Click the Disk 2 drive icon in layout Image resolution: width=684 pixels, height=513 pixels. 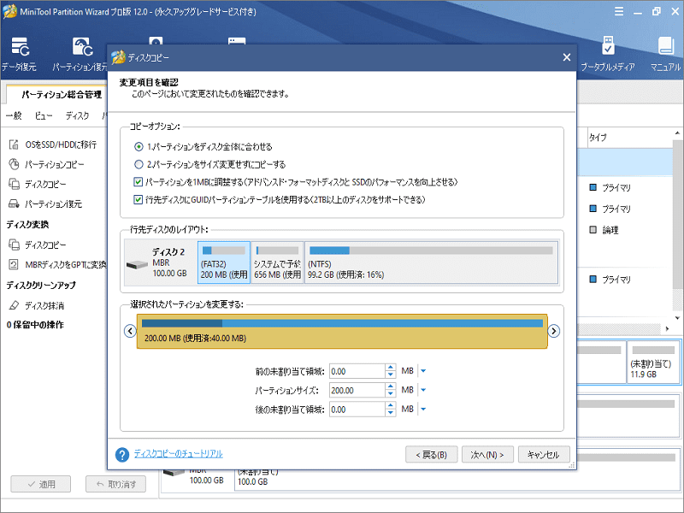coord(137,265)
